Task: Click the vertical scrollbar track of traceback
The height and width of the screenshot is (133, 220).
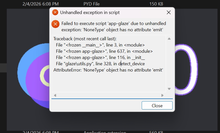Action: coord(169,64)
